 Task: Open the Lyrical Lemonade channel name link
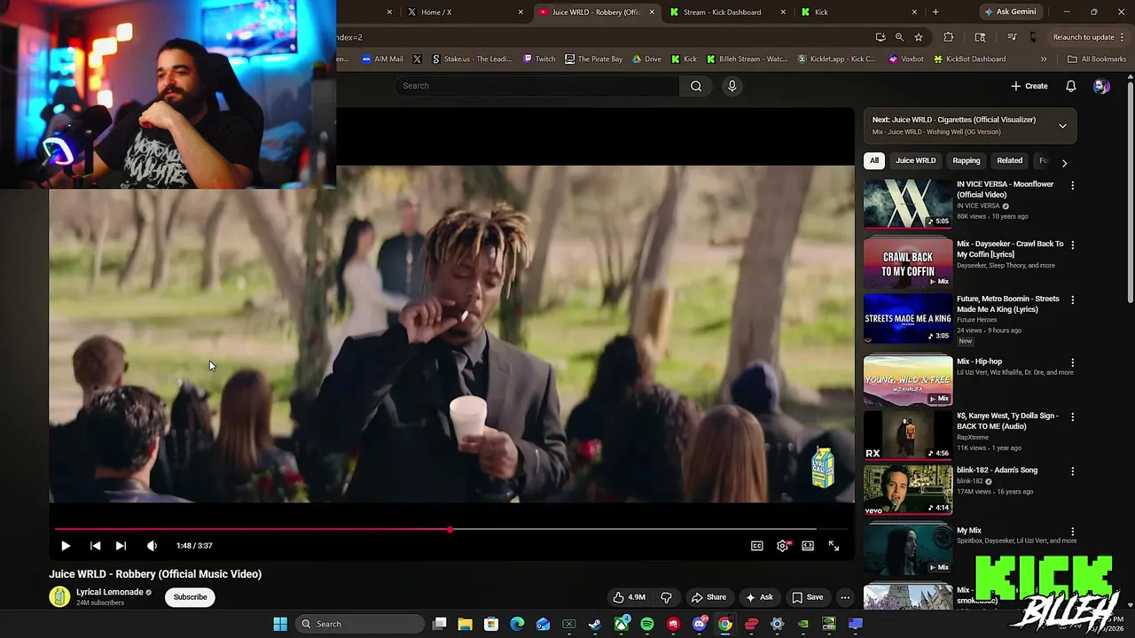110,592
